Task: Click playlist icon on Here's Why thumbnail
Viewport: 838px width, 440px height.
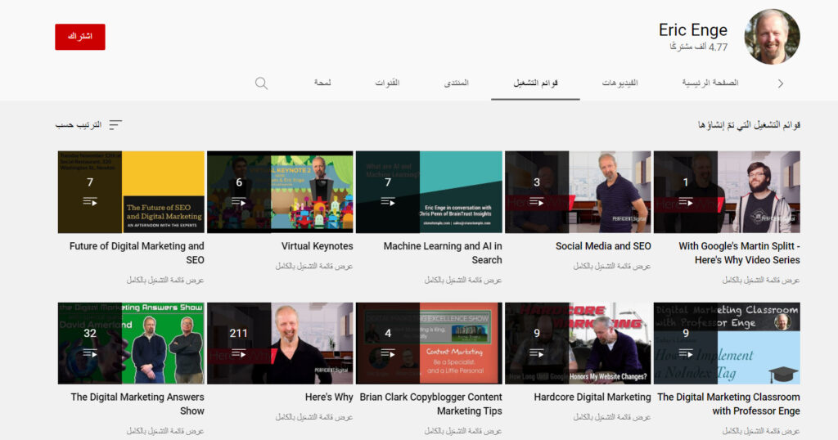Action: (x=239, y=352)
